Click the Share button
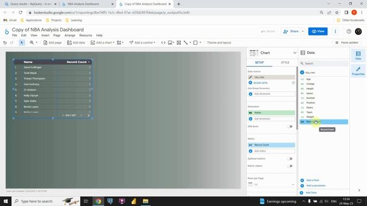The image size is (367, 206). pyautogui.click(x=291, y=31)
